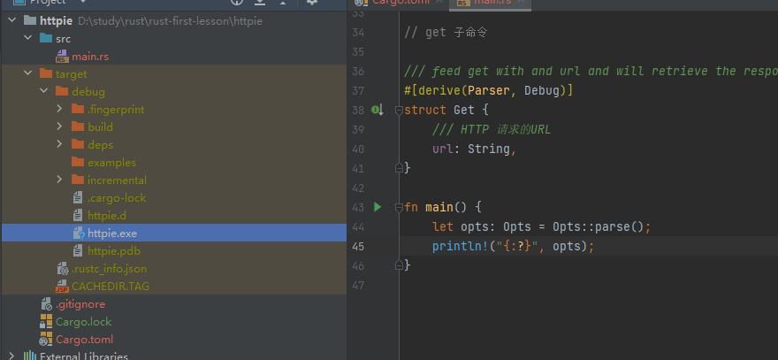
Task: Click the examples folder icon
Action: 78,163
